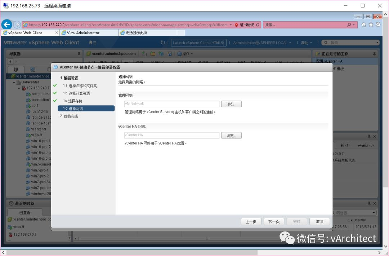
Task: Click 上一步 back button
Action: pos(251,221)
